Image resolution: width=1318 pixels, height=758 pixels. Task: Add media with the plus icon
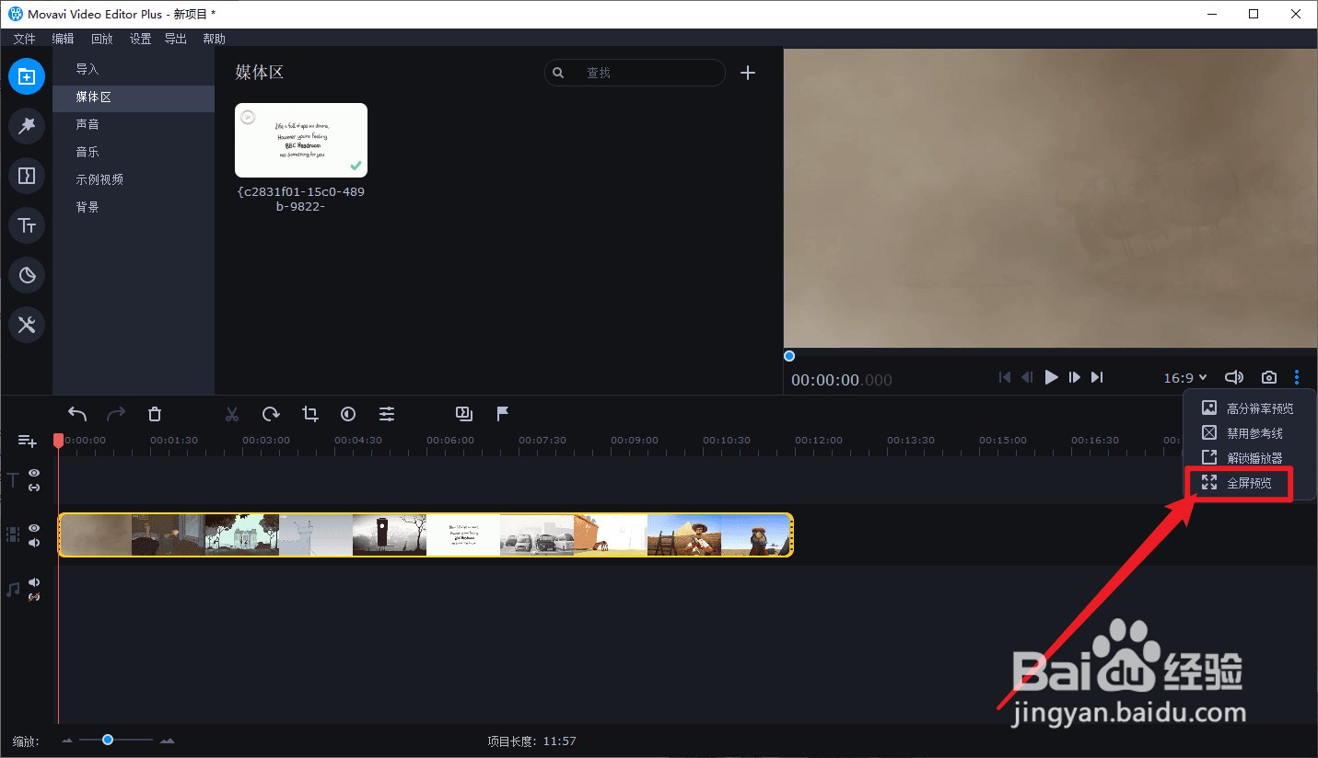(x=748, y=73)
